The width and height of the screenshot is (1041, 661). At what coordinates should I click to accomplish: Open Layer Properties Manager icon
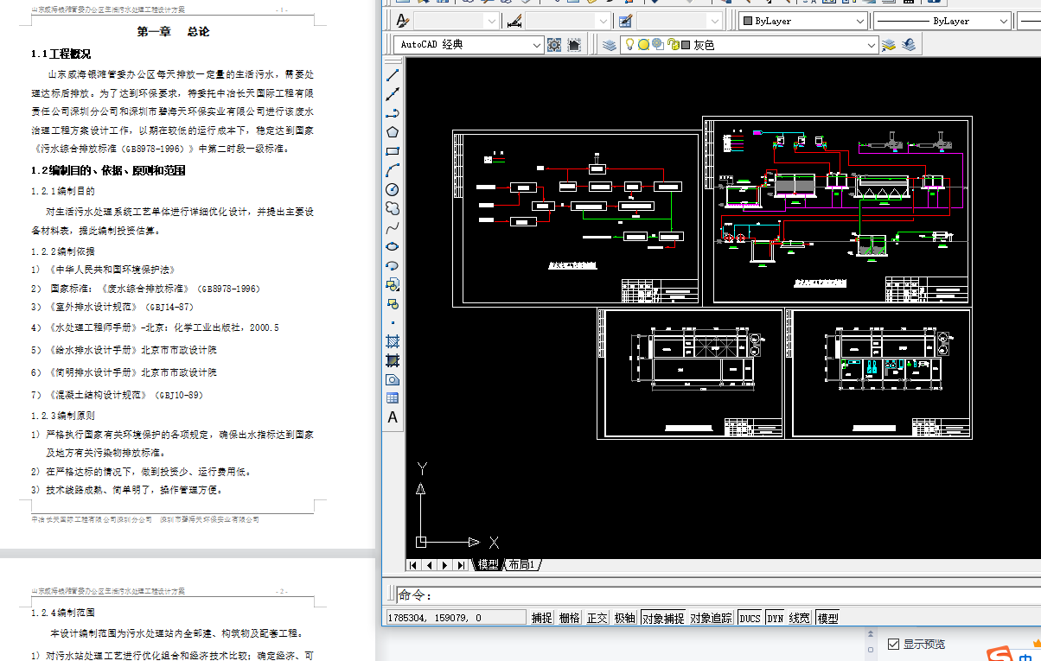(x=610, y=44)
